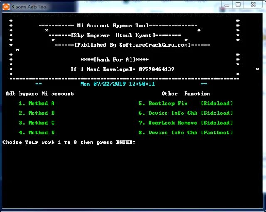Select option 3. Method C

[37, 123]
